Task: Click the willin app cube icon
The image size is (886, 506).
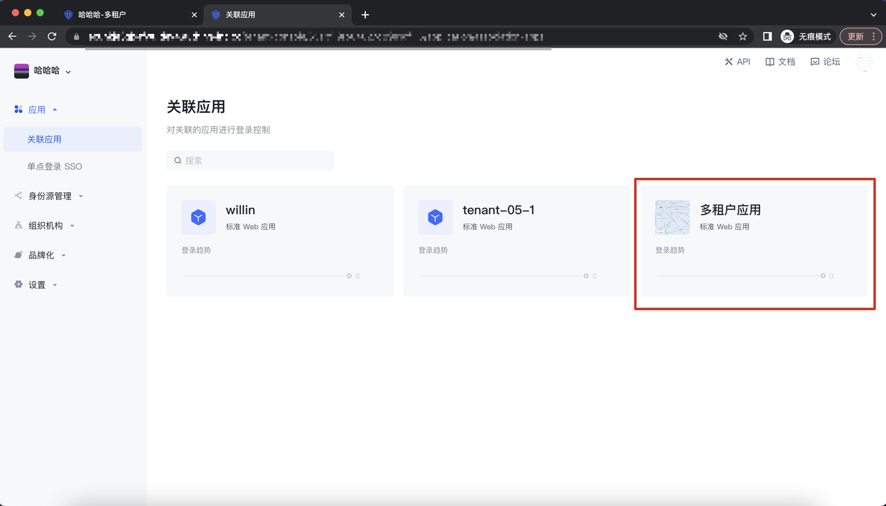Action: (x=199, y=217)
